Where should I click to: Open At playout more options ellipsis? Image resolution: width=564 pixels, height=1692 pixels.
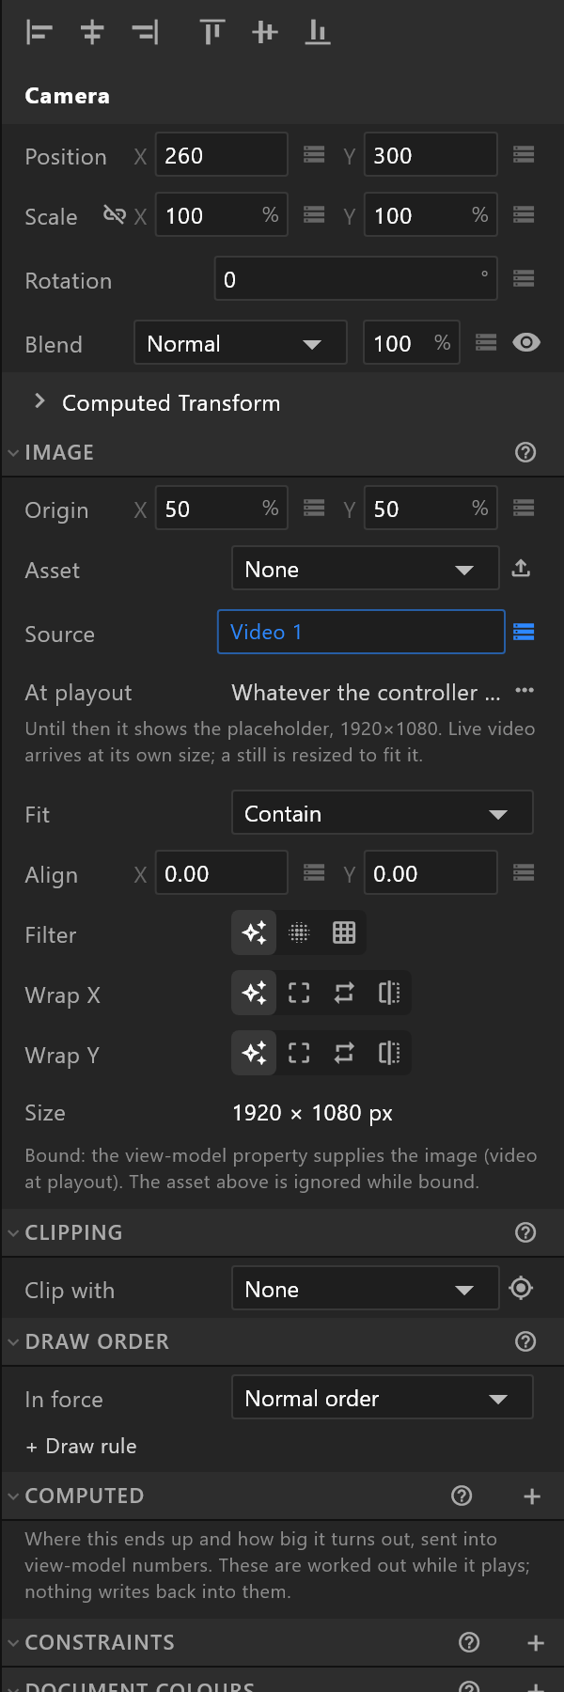(525, 690)
